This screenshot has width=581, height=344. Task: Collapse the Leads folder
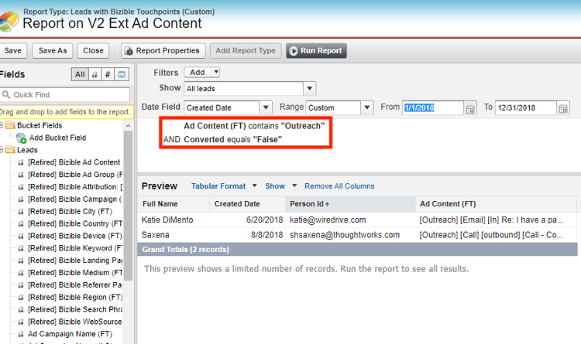[1, 150]
